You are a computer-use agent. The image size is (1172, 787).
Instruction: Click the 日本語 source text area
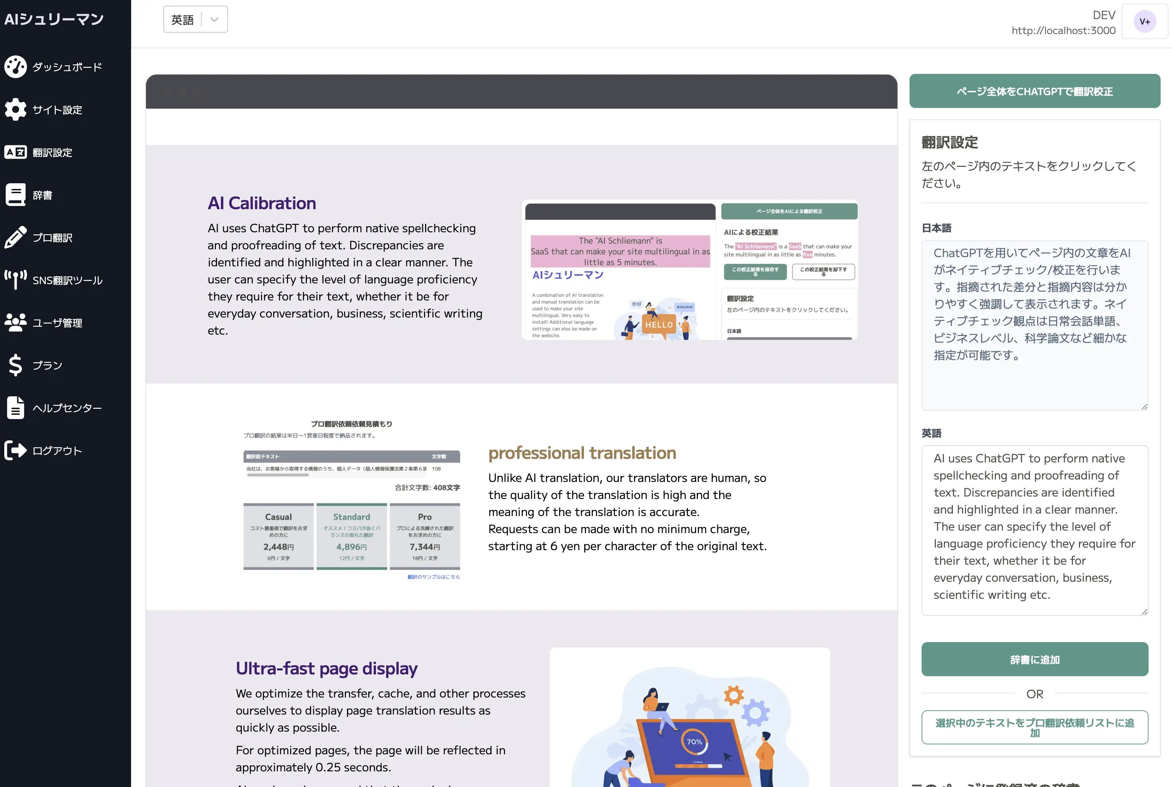click(x=1035, y=325)
